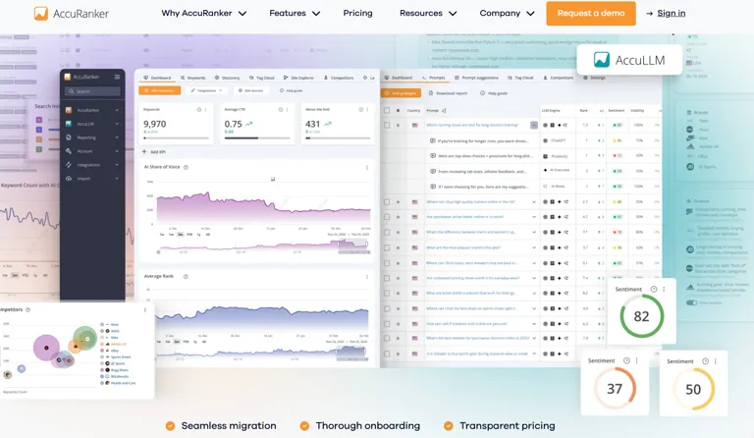
Task: Click the clock icon on the Keywords KPI card
Action: pos(199,110)
